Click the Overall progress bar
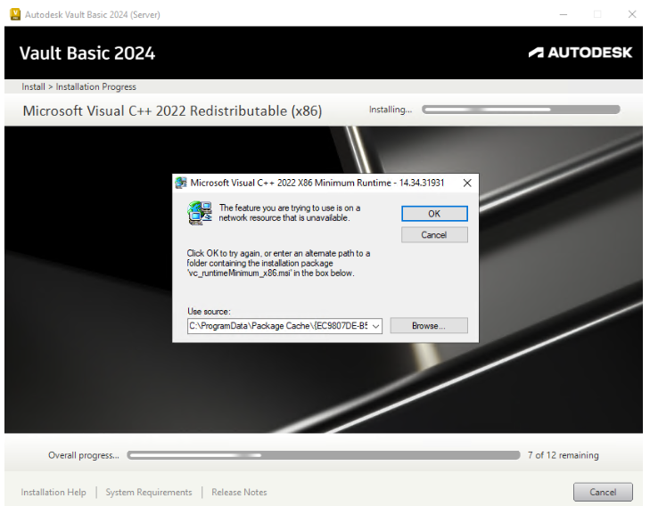The image size is (650, 506). tap(324, 455)
